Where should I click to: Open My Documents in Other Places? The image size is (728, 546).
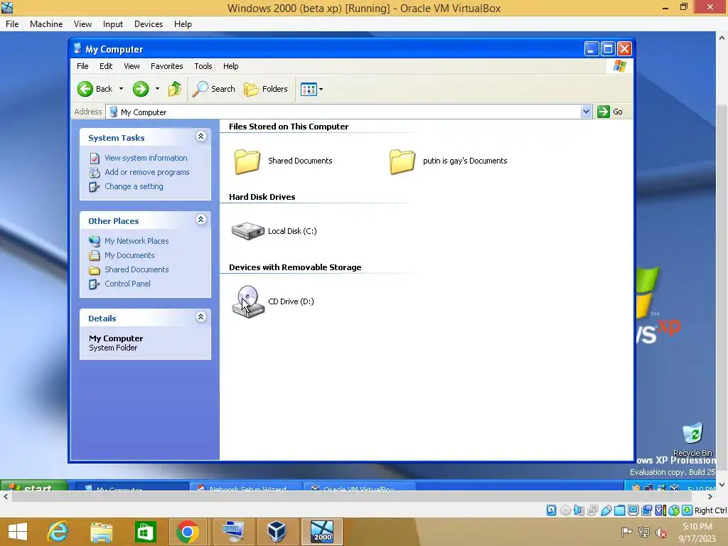129,255
